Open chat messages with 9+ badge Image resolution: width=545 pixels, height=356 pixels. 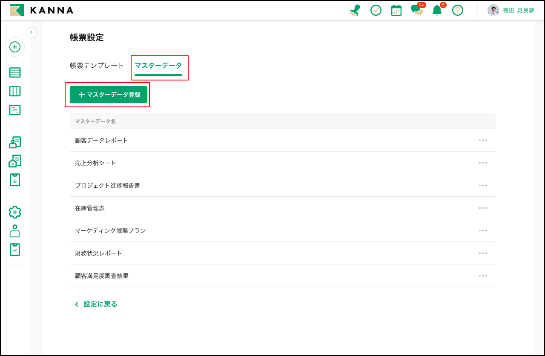(x=417, y=10)
